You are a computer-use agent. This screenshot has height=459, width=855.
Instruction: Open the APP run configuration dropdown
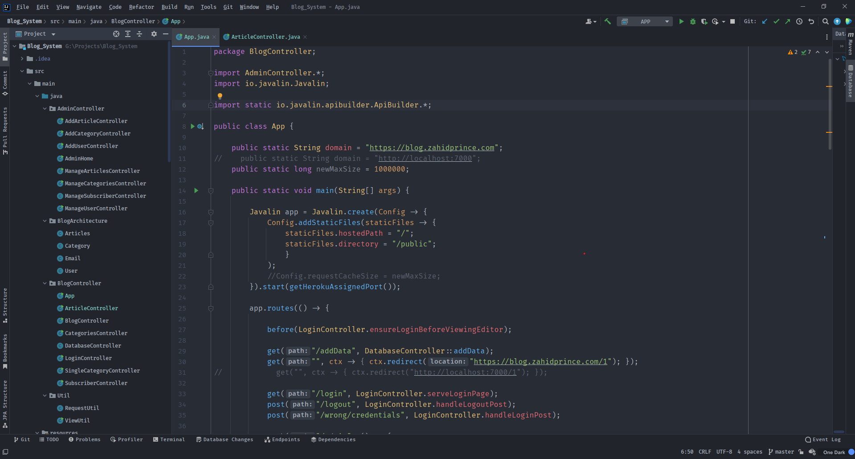(x=645, y=21)
